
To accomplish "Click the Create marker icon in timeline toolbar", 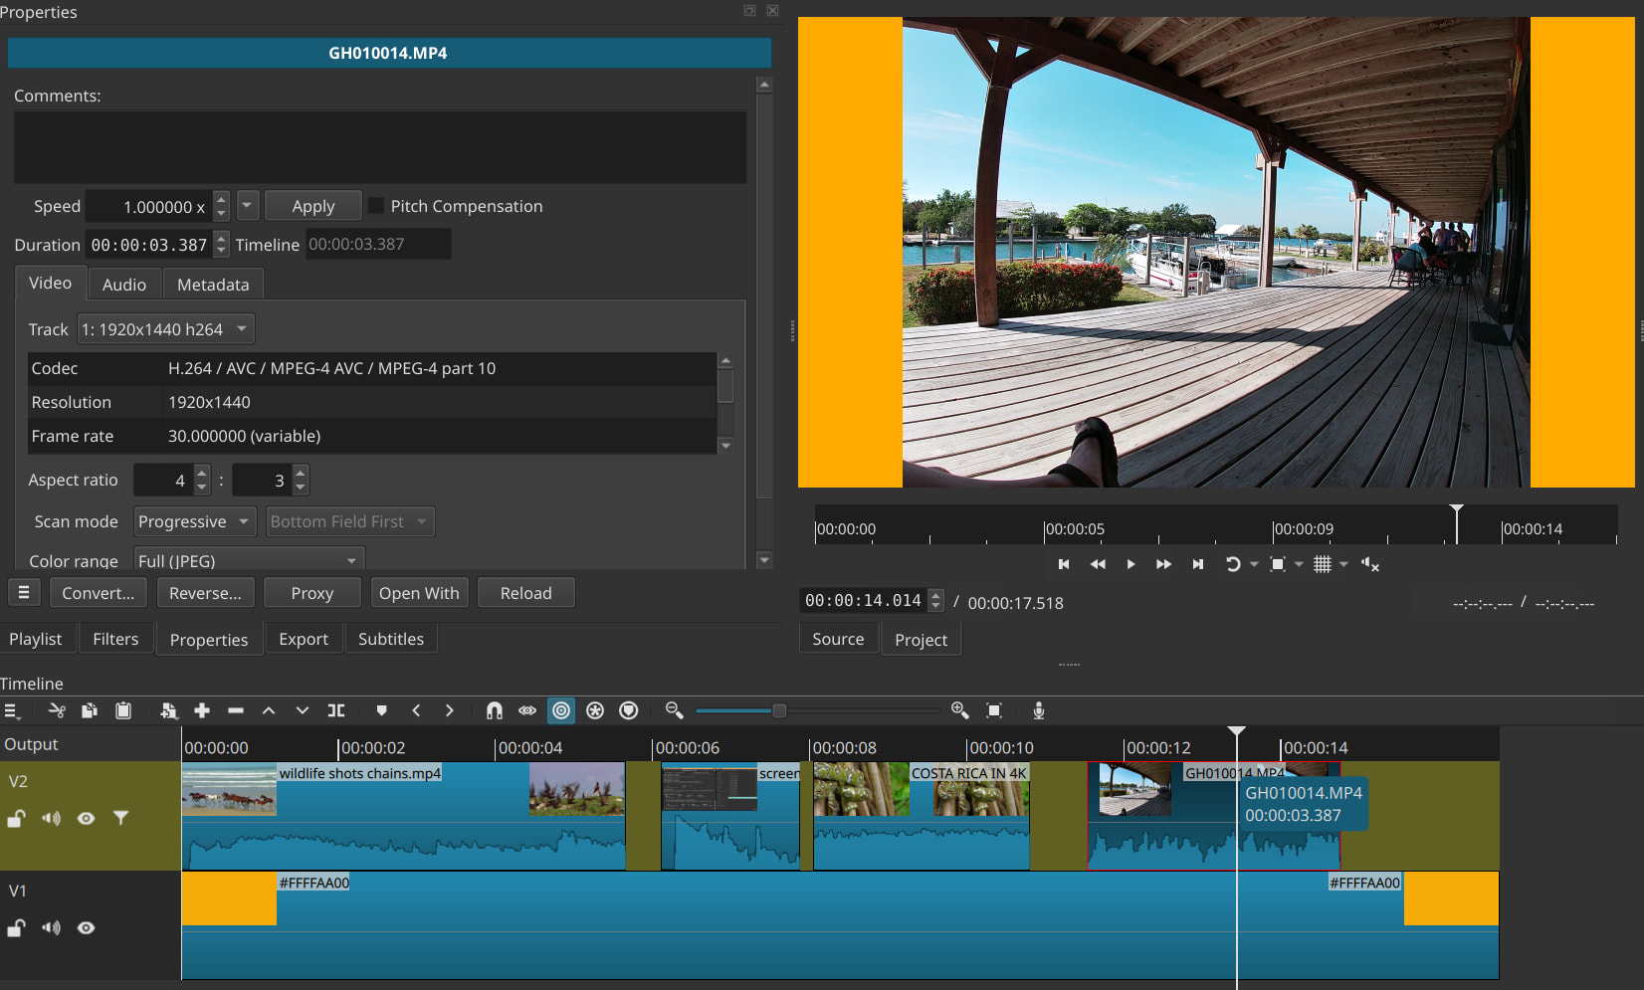I will click(x=381, y=710).
